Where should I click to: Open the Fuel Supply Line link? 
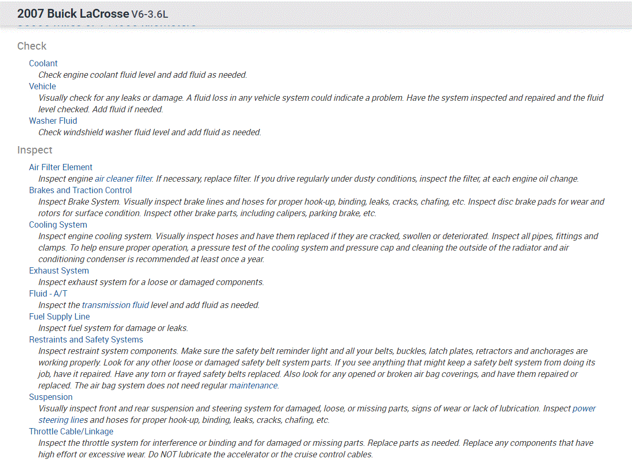pos(60,316)
